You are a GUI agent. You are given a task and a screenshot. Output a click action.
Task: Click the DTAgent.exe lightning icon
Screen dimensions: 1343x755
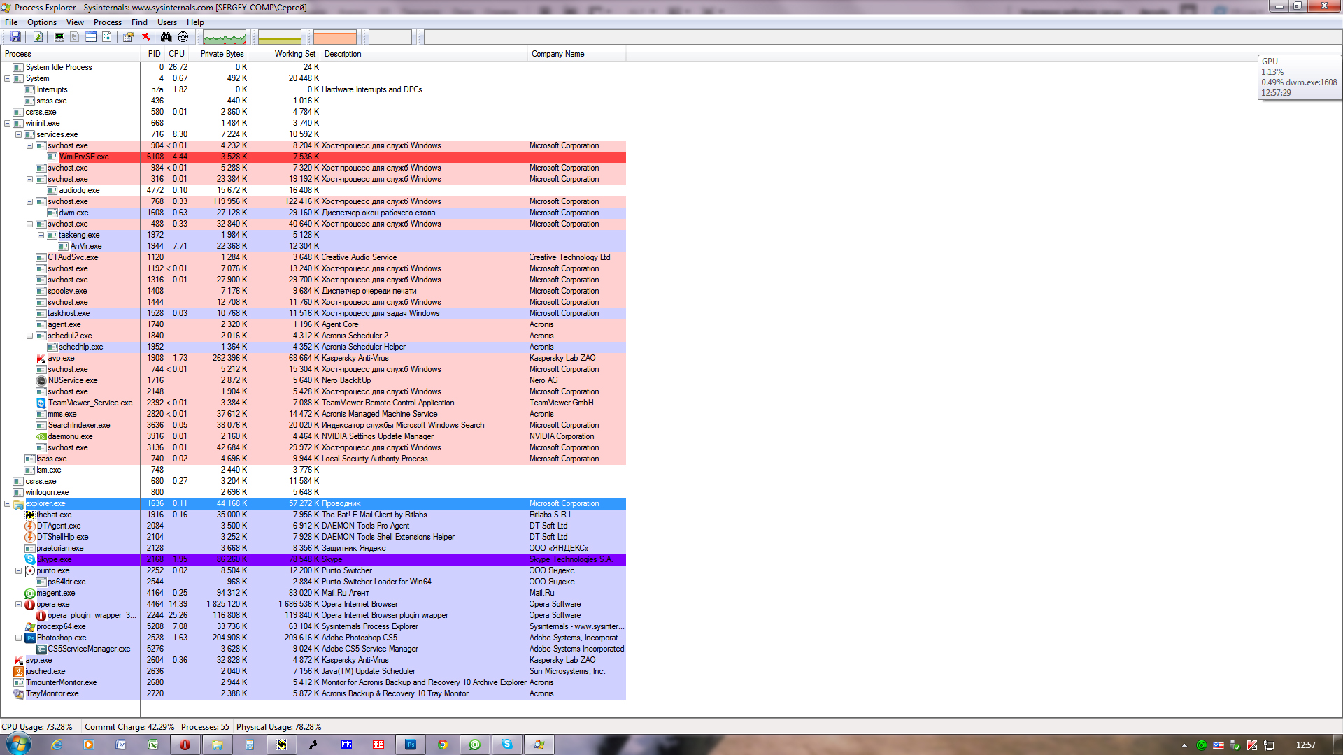pyautogui.click(x=30, y=526)
